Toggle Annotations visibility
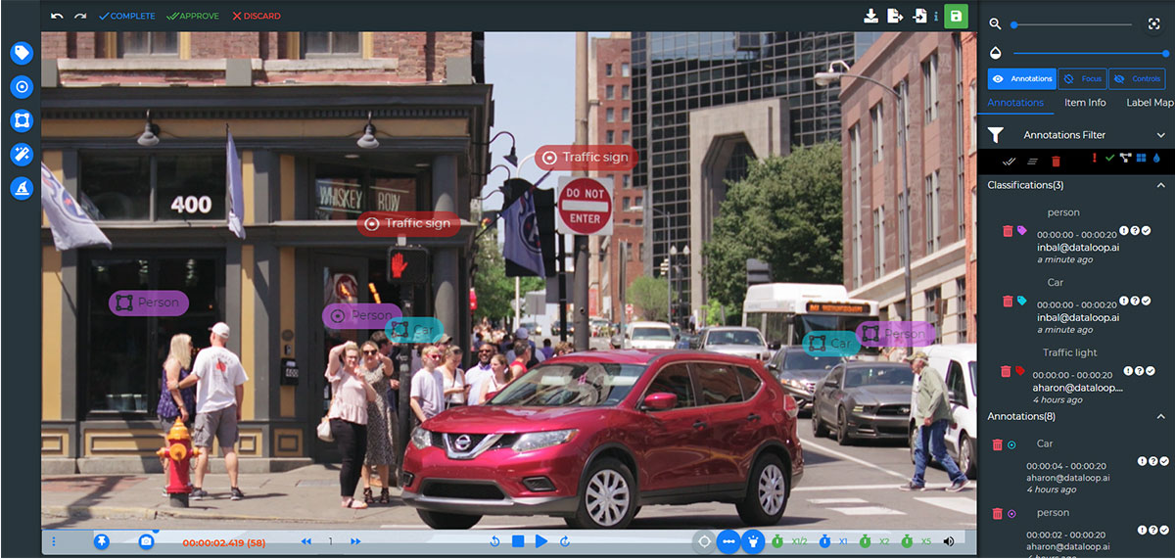The height and width of the screenshot is (559, 1175). pos(1022,78)
